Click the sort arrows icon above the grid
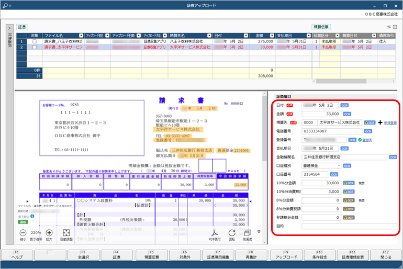Screen dimensions: 403x269 click(x=389, y=27)
